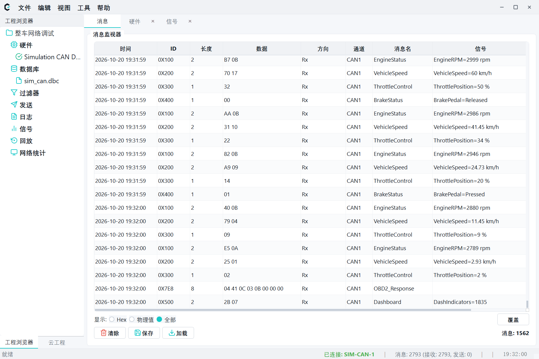Click the 网络统计 monitor icon
The height and width of the screenshot is (359, 539).
point(14,152)
